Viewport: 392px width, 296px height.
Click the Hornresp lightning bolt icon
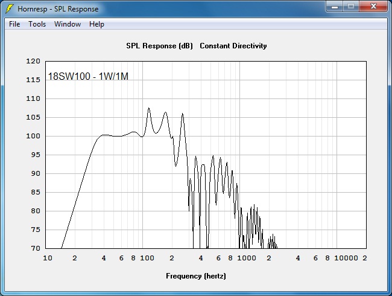10,9
